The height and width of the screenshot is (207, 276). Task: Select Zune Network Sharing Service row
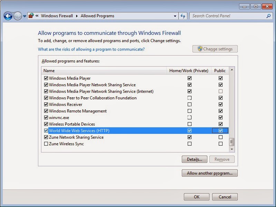(135, 137)
